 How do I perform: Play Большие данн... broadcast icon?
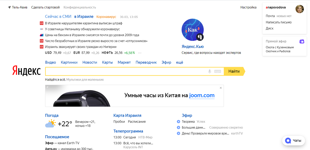click(x=178, y=128)
